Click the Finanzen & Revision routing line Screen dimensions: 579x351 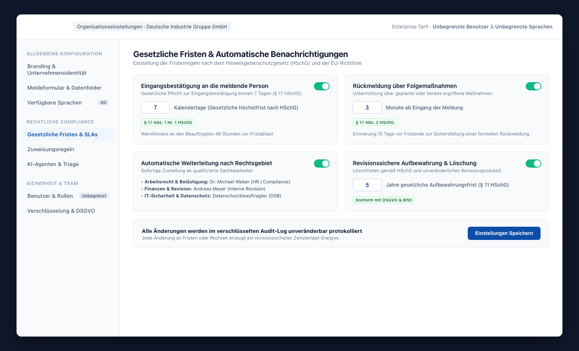(203, 189)
